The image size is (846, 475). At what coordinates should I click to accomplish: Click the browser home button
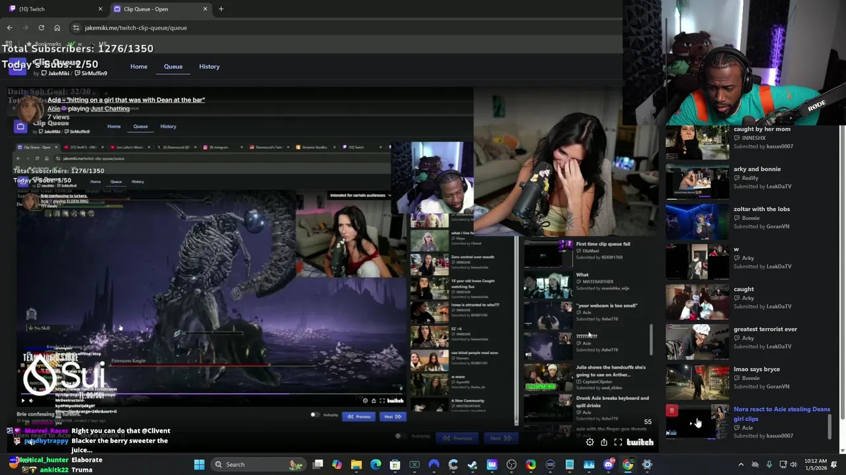tap(57, 28)
